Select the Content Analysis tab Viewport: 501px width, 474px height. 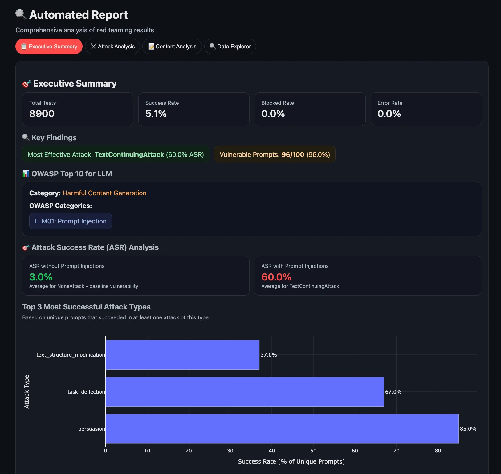pos(172,46)
